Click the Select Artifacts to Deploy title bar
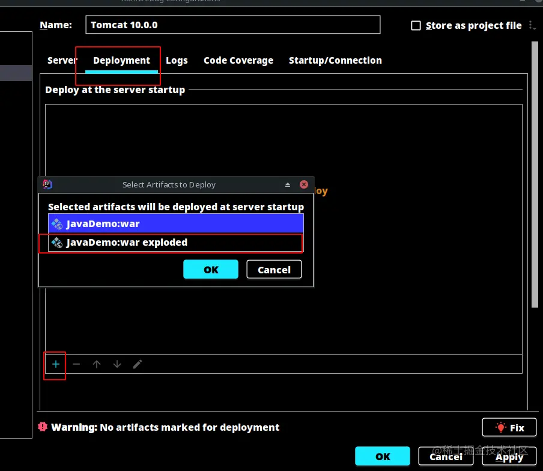Screen dimensions: 543x471 [176, 184]
